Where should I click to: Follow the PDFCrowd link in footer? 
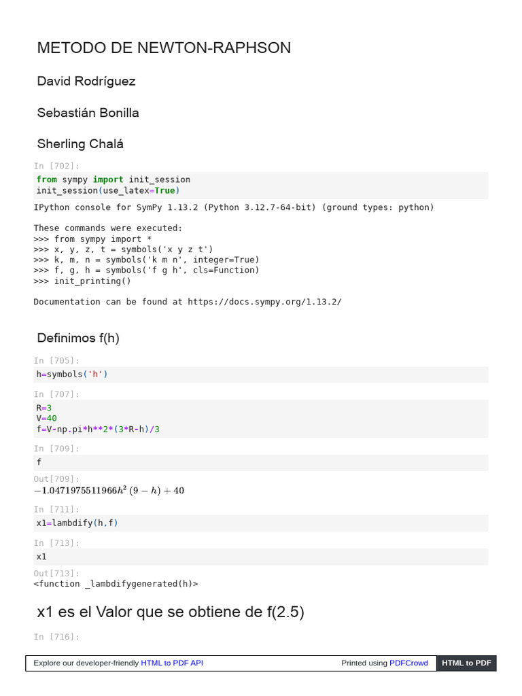[x=408, y=663]
